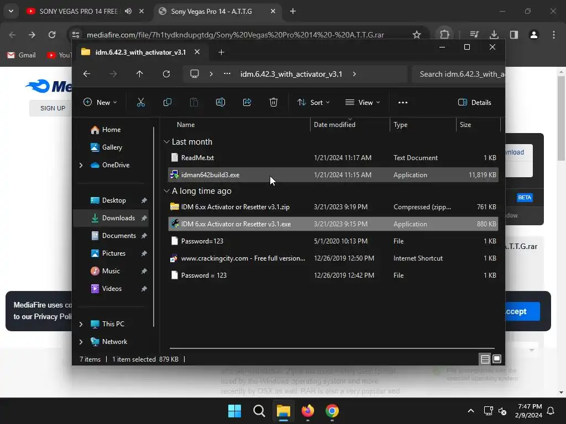Viewport: 566px width, 424px height.
Task: Click the Rename icon in Explorer toolbar
Action: tap(220, 102)
